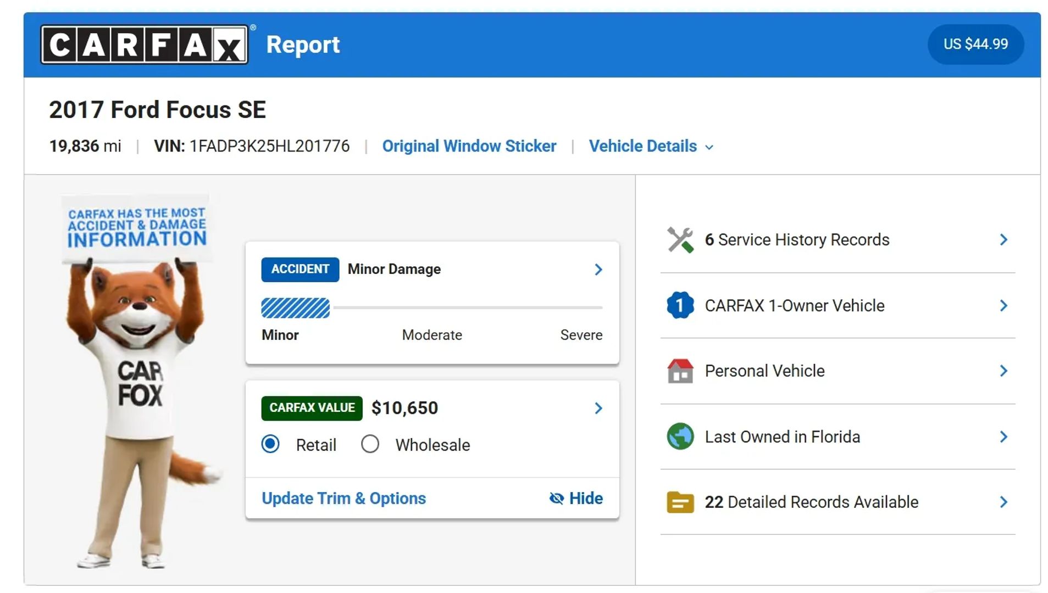Click the wrench service history icon
Viewport: 1048px width, 593px height.
[x=680, y=240]
